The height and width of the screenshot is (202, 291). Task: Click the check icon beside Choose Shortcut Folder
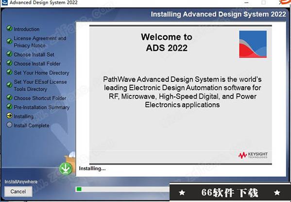(9, 97)
